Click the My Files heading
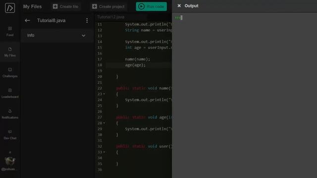Screen dimensions: 317x178 click(32, 6)
